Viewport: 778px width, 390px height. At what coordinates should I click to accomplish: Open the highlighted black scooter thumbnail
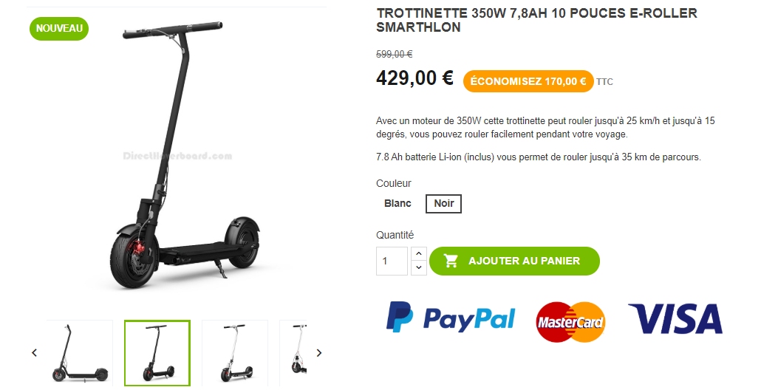[157, 353]
